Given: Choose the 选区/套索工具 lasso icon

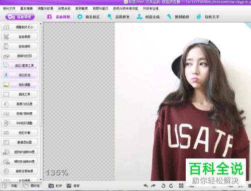Looking at the screenshot, I should 6,65.
